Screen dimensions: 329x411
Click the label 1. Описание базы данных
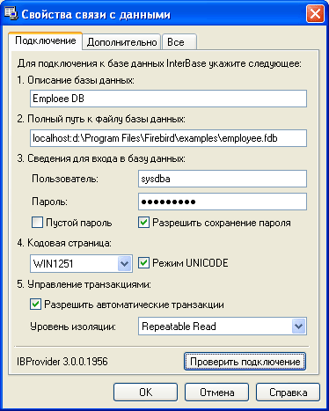(x=76, y=80)
